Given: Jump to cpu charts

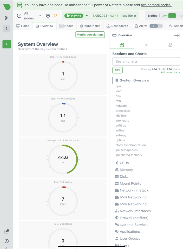Looking at the screenshot, I should pyautogui.click(x=118, y=86).
